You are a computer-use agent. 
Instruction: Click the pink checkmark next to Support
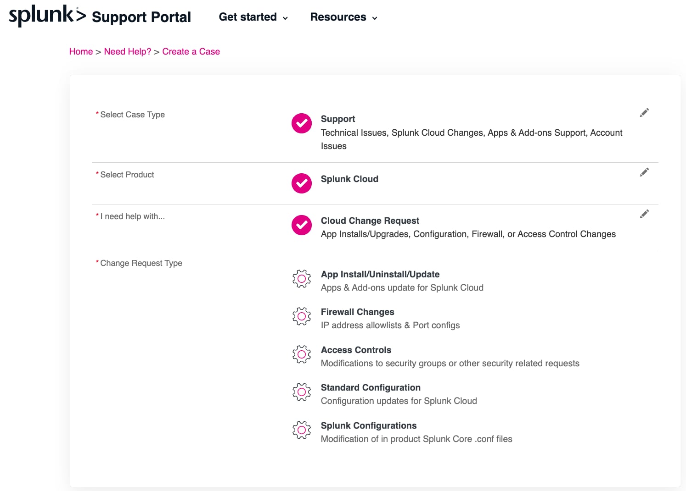pos(302,123)
